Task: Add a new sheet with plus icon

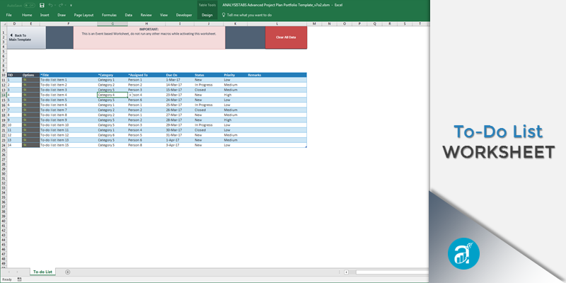Action: (x=68, y=272)
